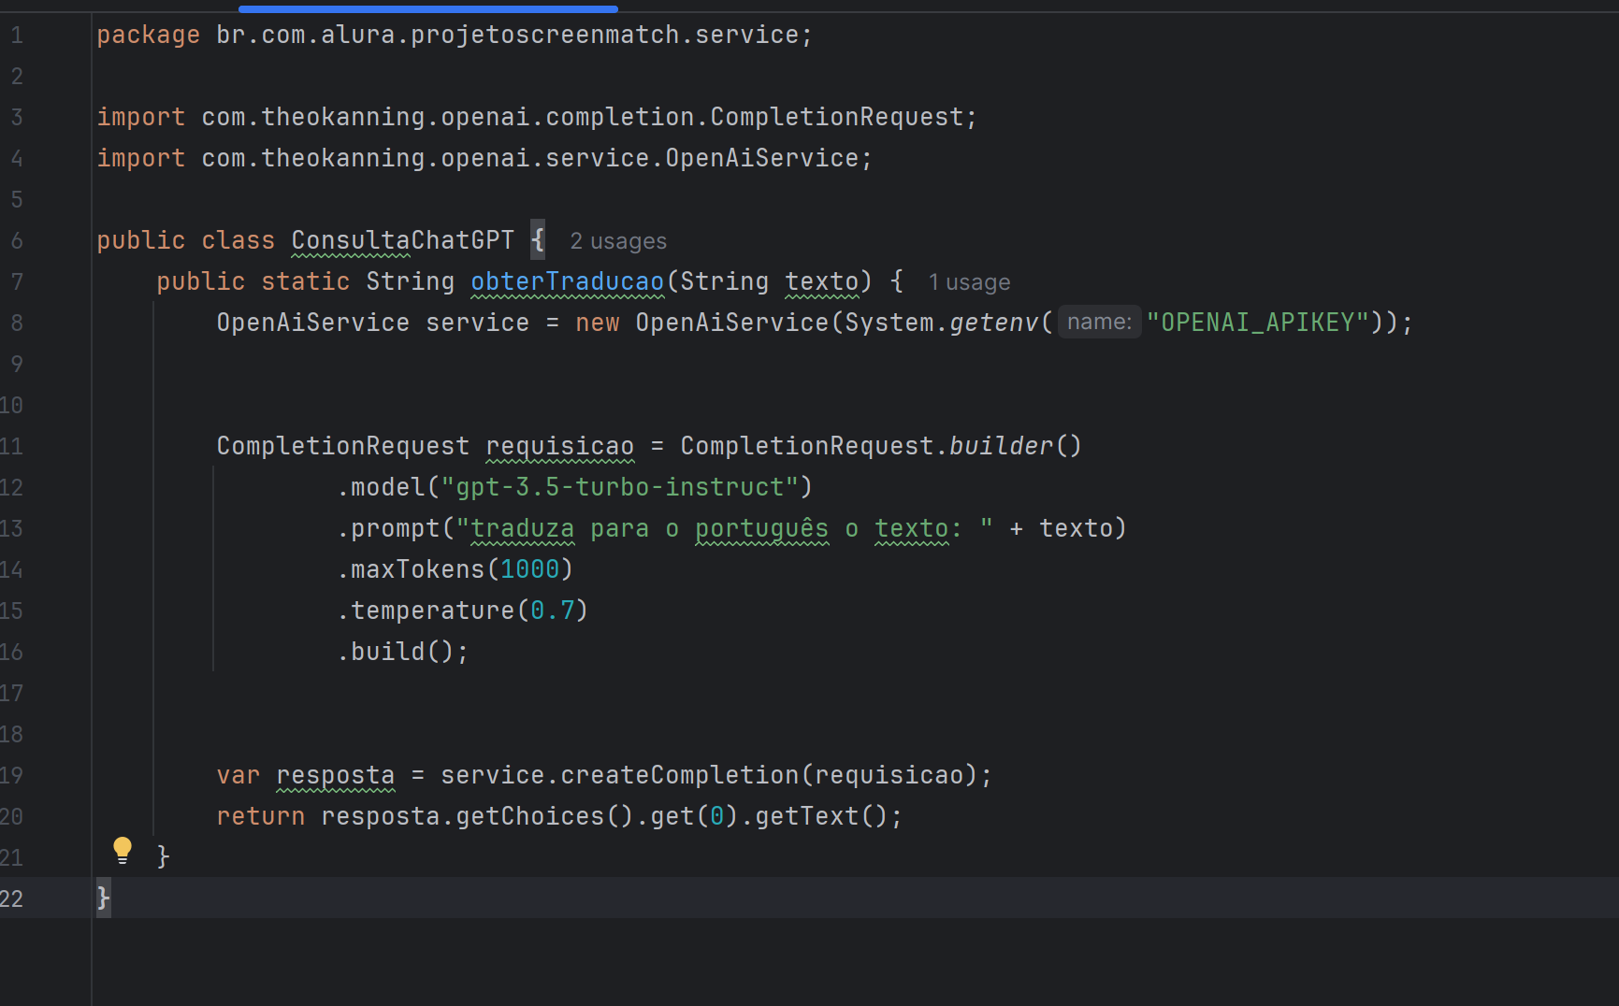Click the getChoices() call
Viewport: 1619px width, 1006px height.
tap(545, 816)
